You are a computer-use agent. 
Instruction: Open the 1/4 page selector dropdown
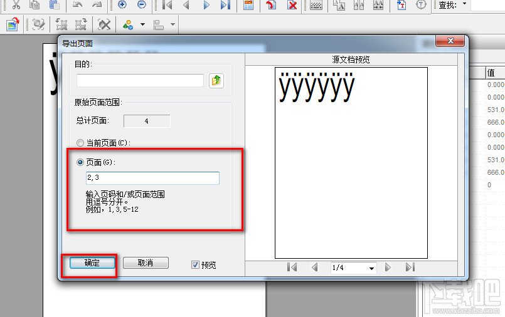click(x=371, y=268)
